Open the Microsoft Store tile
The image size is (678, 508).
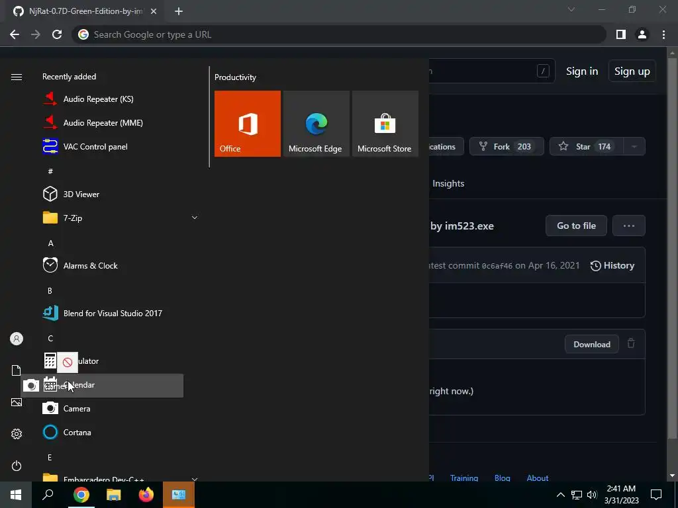(385, 124)
